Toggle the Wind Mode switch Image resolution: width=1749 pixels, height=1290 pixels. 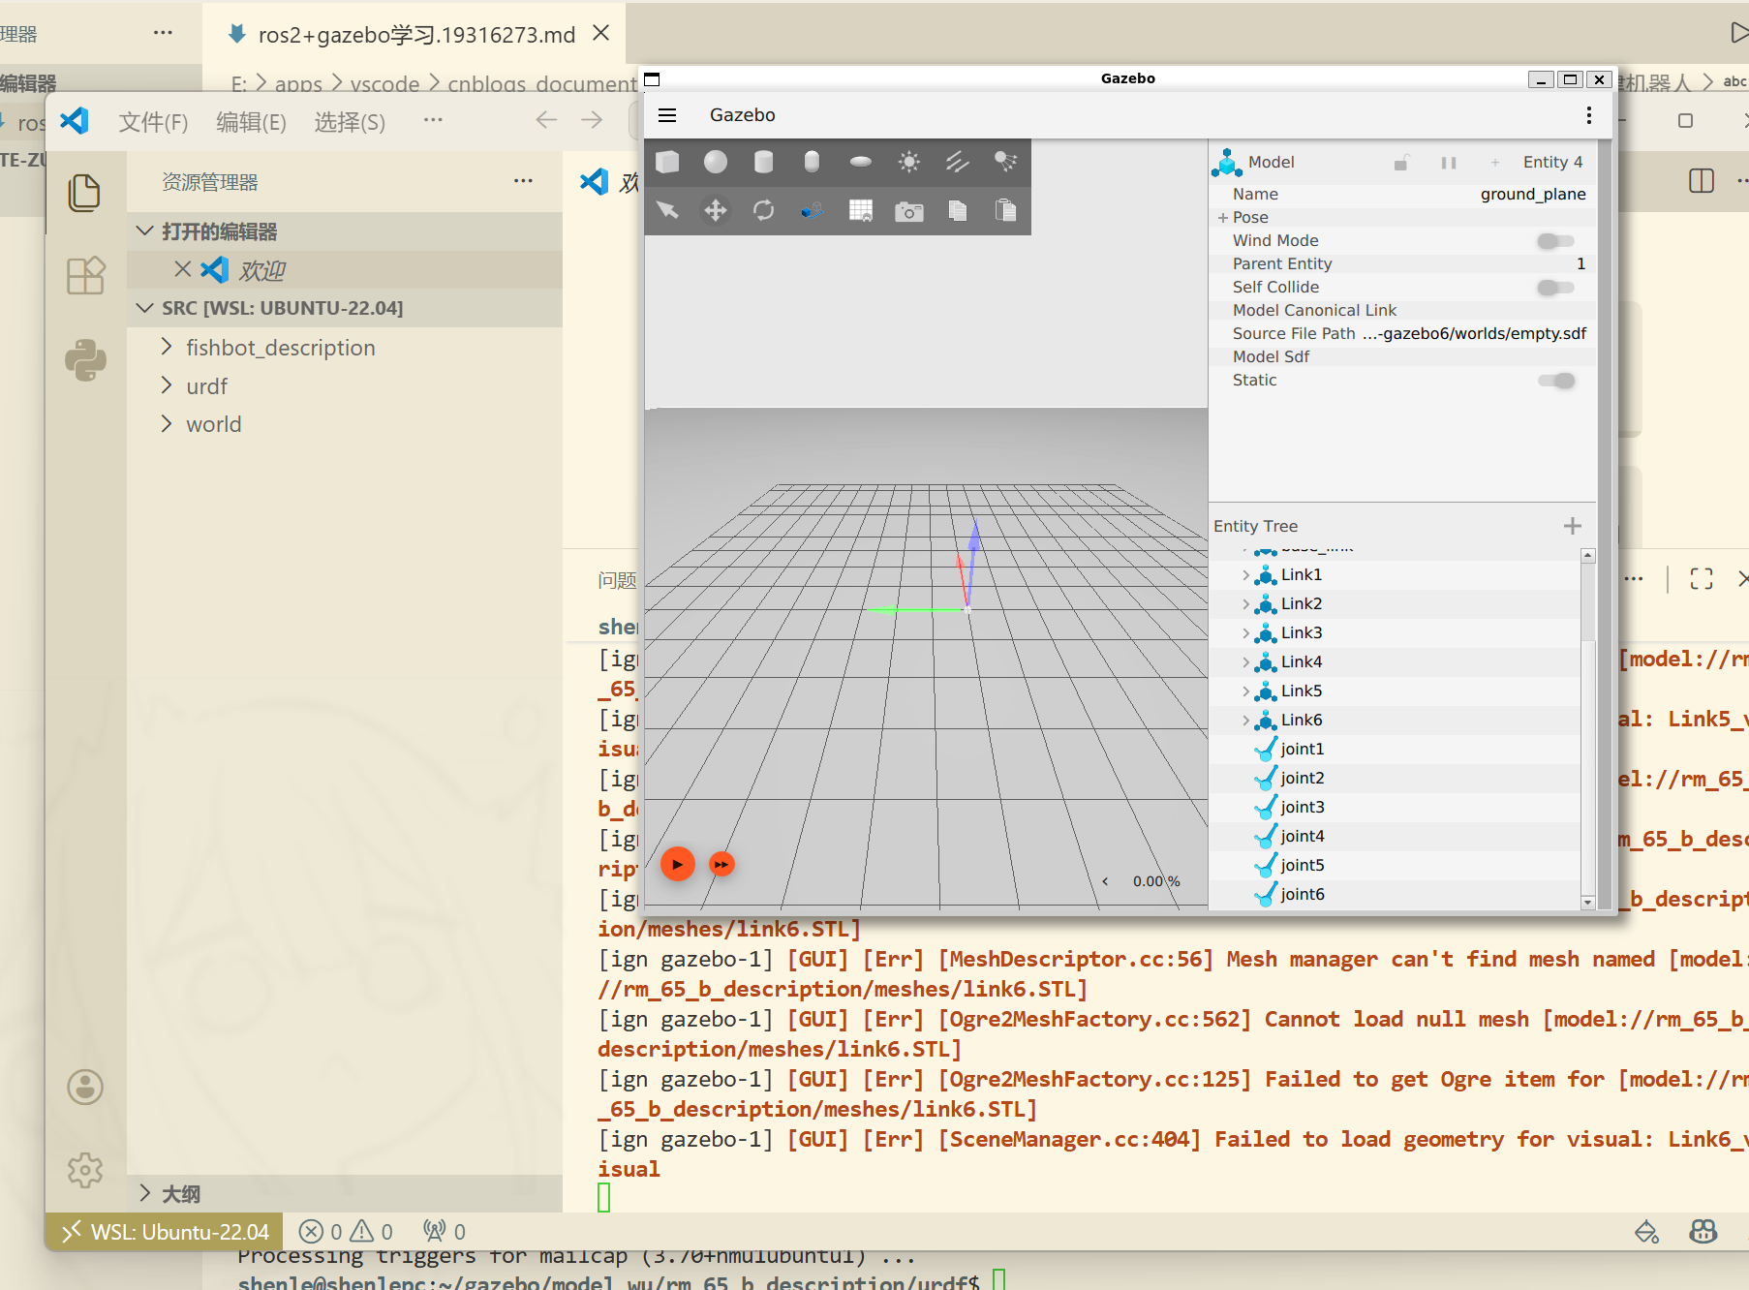(1555, 240)
